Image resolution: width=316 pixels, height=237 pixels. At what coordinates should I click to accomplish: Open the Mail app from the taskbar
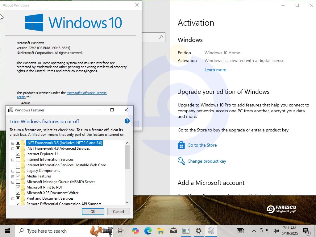[x=173, y=231]
